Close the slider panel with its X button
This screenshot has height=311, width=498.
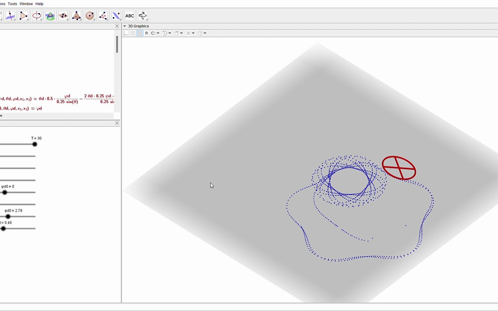tap(117, 123)
